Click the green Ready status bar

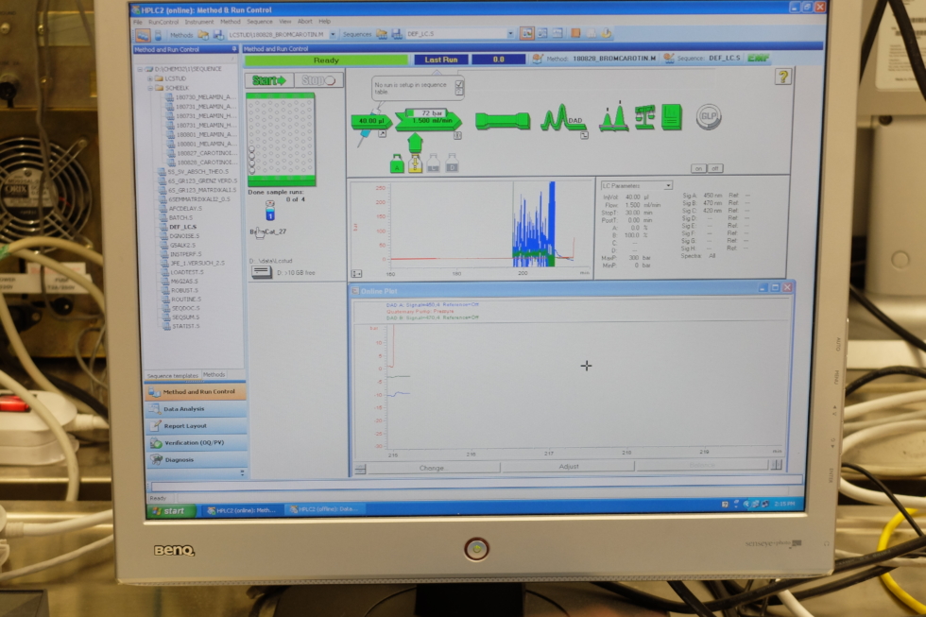tap(326, 60)
